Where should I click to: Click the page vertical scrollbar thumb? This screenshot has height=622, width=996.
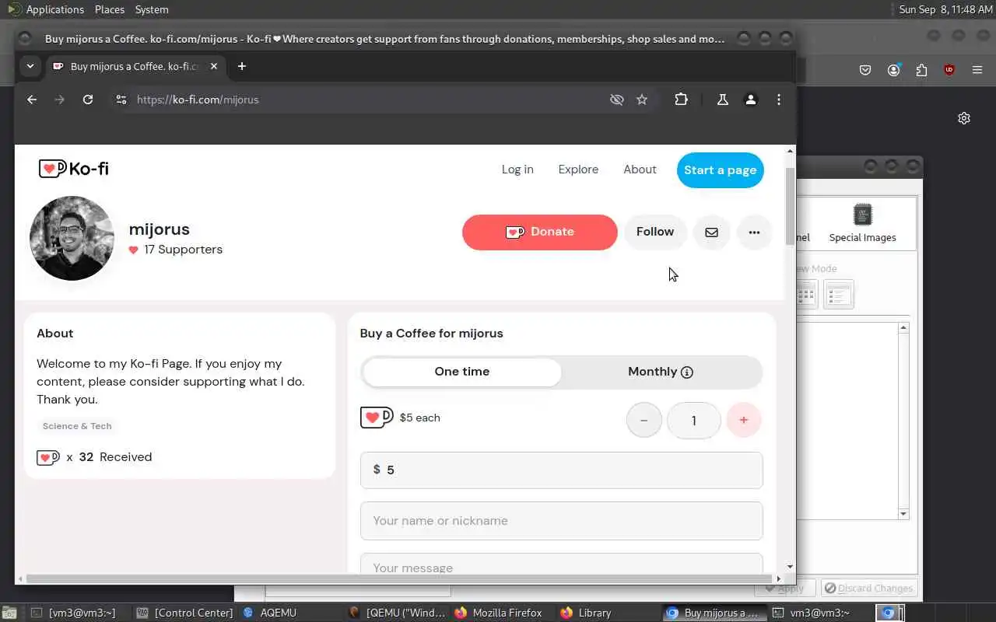(791, 206)
